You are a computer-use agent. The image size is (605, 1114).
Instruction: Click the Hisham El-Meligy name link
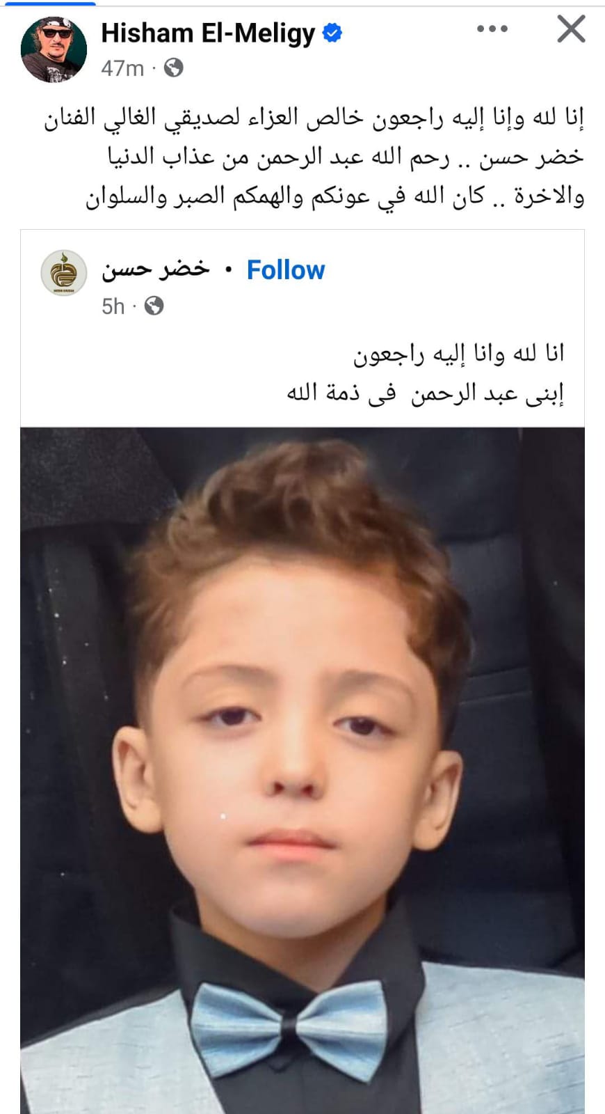(x=208, y=33)
